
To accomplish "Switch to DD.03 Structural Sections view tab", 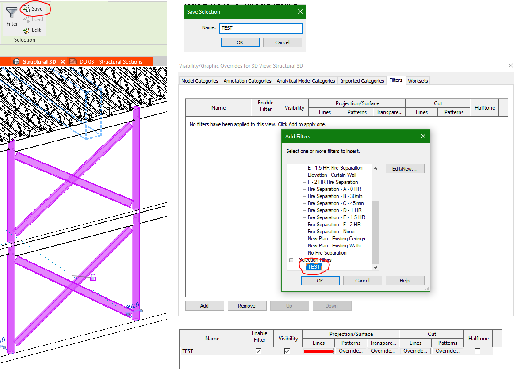I will [x=111, y=62].
